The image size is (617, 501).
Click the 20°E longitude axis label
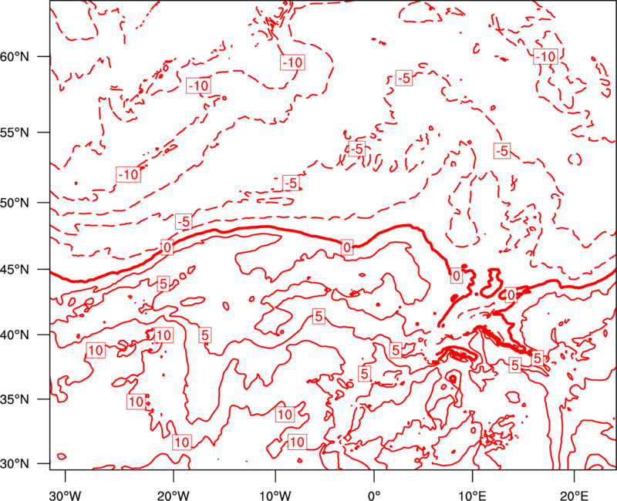[574, 496]
